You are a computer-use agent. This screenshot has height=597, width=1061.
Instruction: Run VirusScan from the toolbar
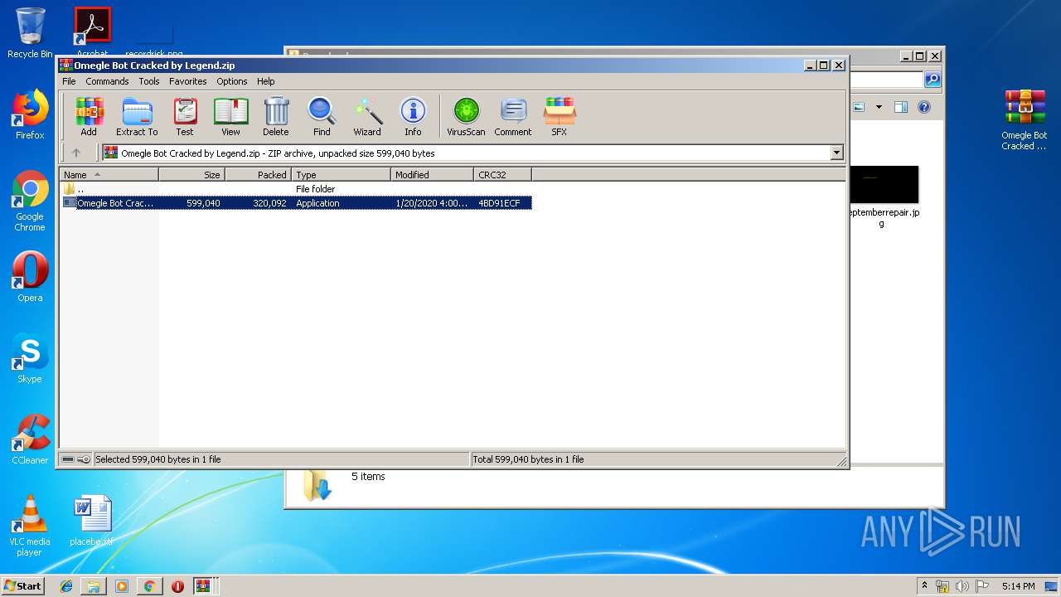[x=466, y=116]
